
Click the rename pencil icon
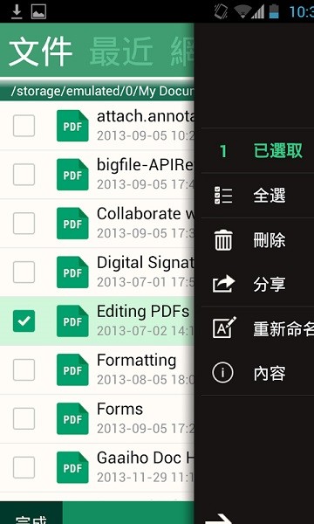(x=224, y=327)
